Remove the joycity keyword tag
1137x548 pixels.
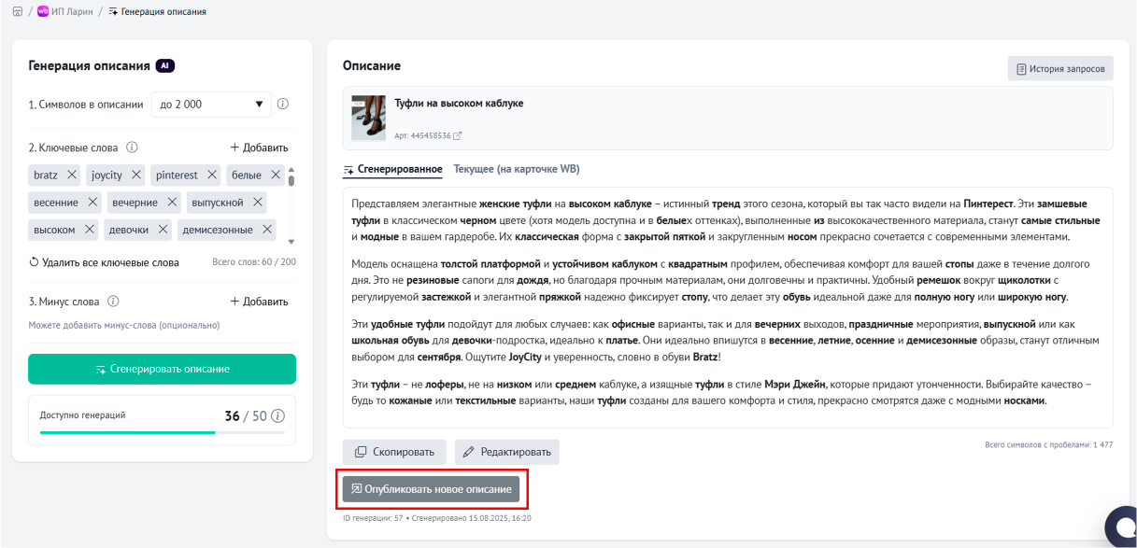(x=136, y=175)
